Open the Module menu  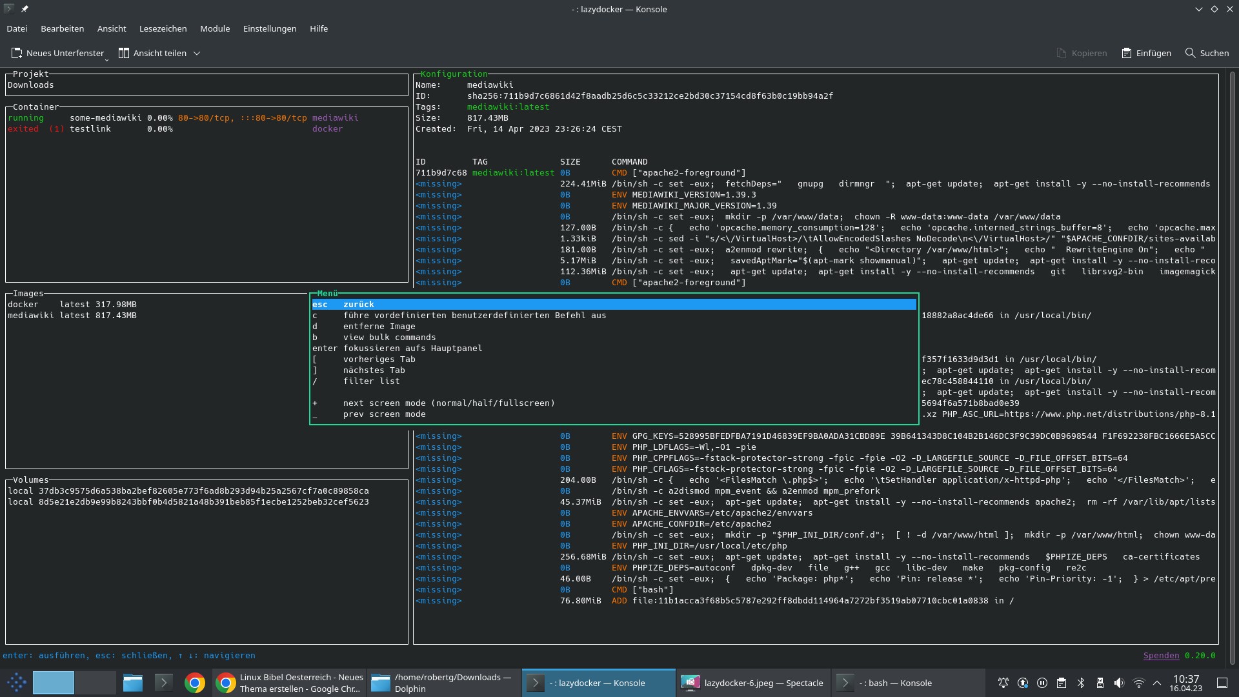tap(215, 28)
